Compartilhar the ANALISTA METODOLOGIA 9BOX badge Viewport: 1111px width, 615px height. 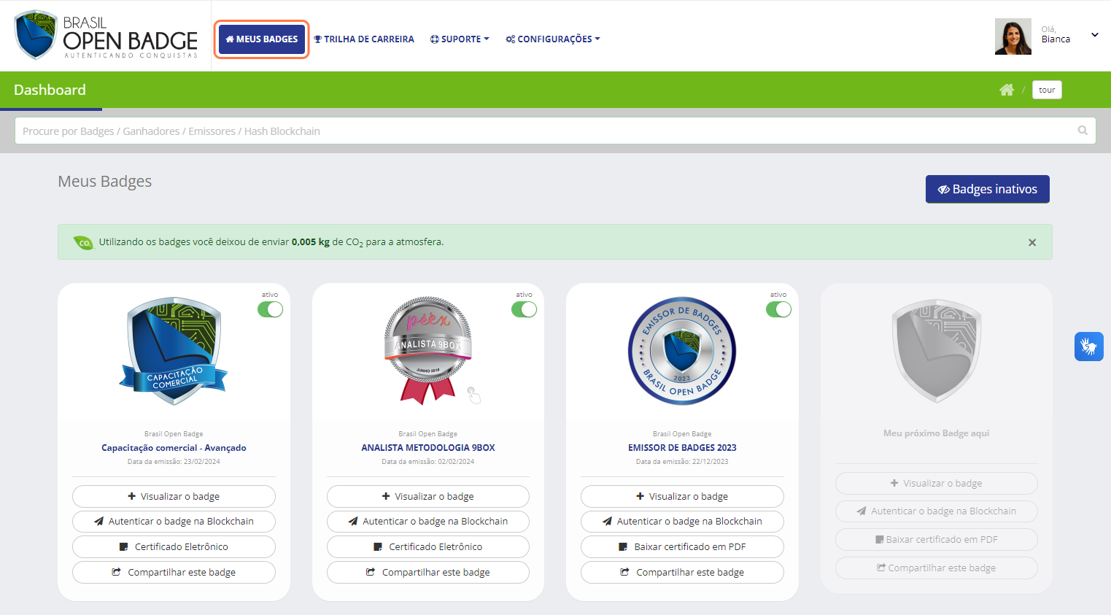click(428, 572)
